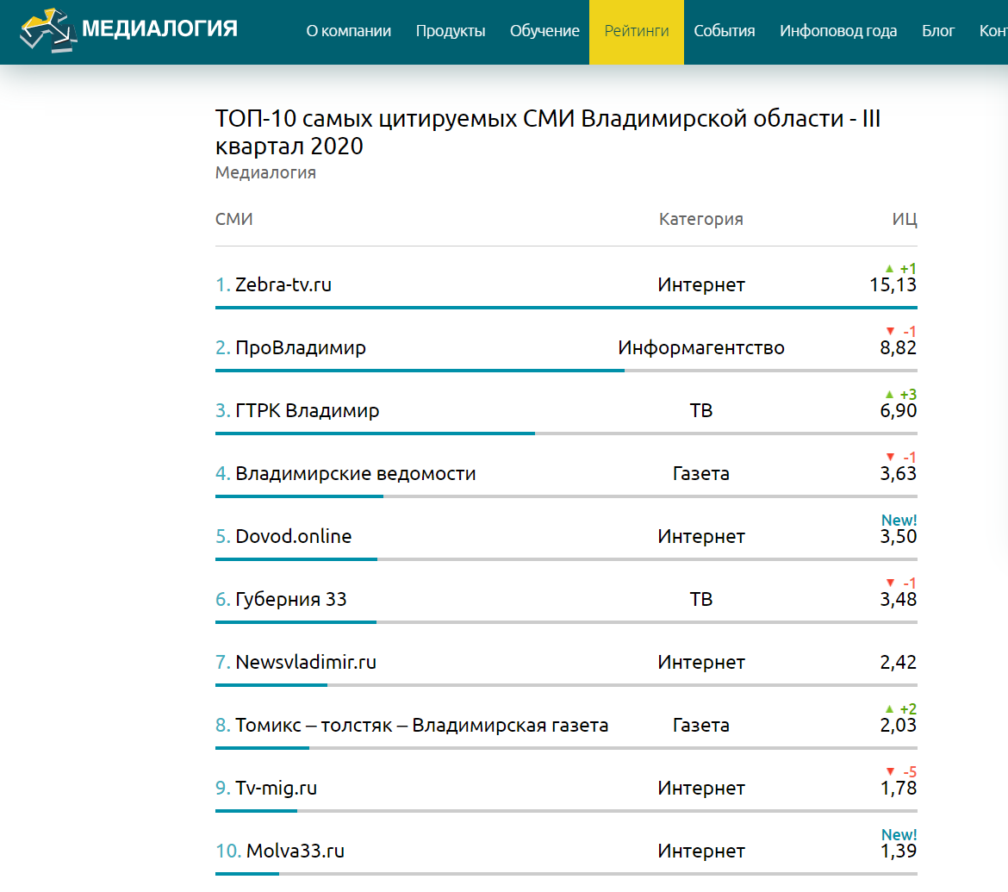Viewport: 1008px width, 892px height.
Task: Open Владимирские ведомости entry
Action: pyautogui.click(x=356, y=473)
